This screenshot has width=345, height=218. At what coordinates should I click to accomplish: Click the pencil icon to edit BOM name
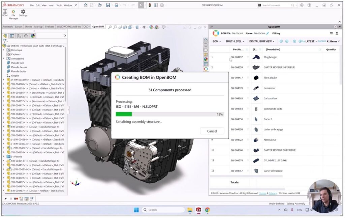[268, 33]
